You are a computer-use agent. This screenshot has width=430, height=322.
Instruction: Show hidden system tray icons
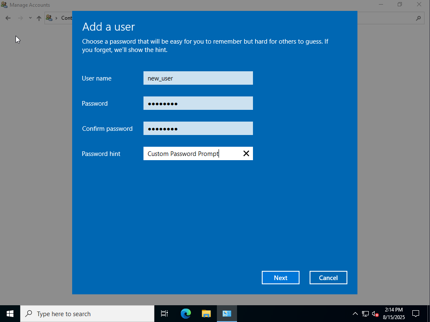coord(355,314)
